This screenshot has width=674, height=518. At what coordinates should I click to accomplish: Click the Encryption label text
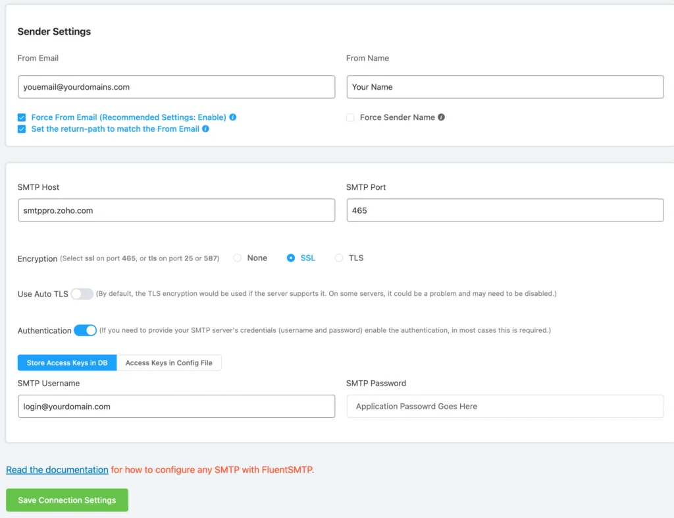38,258
